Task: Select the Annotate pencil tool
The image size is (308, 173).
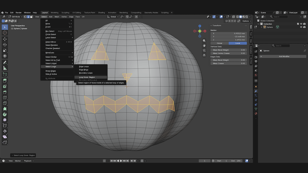Action: pos(5,62)
